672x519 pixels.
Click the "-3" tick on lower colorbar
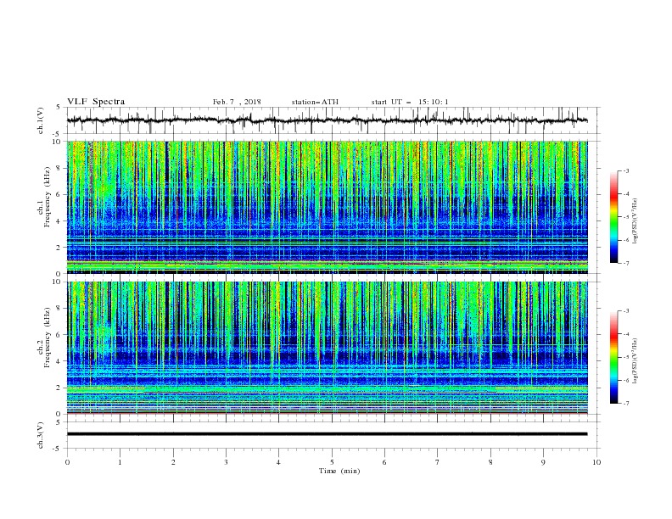(625, 311)
